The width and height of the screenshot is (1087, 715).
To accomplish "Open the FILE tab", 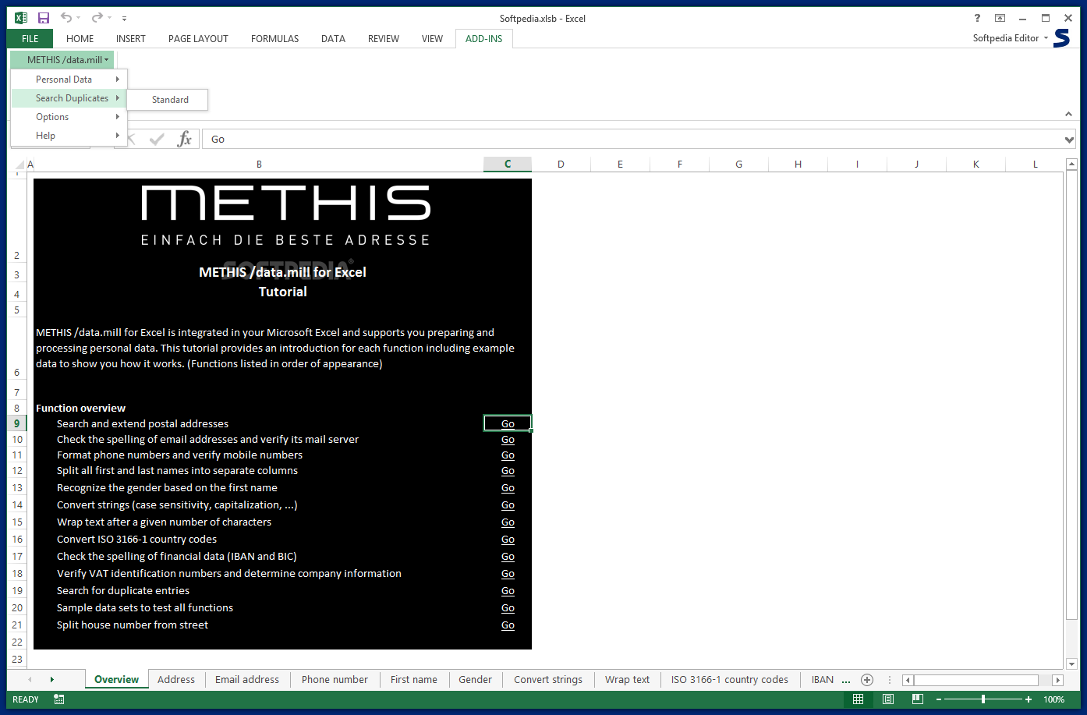I will [x=30, y=38].
